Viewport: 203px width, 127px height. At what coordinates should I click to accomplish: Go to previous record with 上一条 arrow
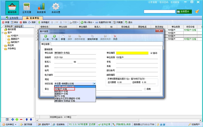coord(46,37)
